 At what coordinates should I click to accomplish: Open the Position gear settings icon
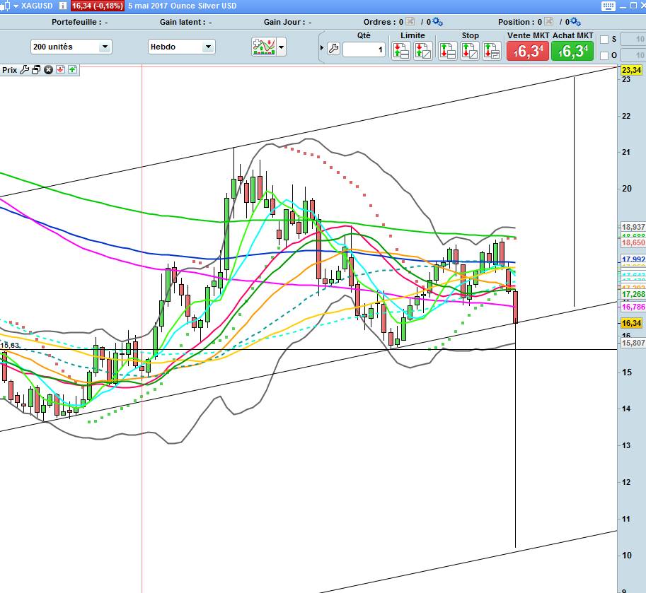(x=575, y=21)
